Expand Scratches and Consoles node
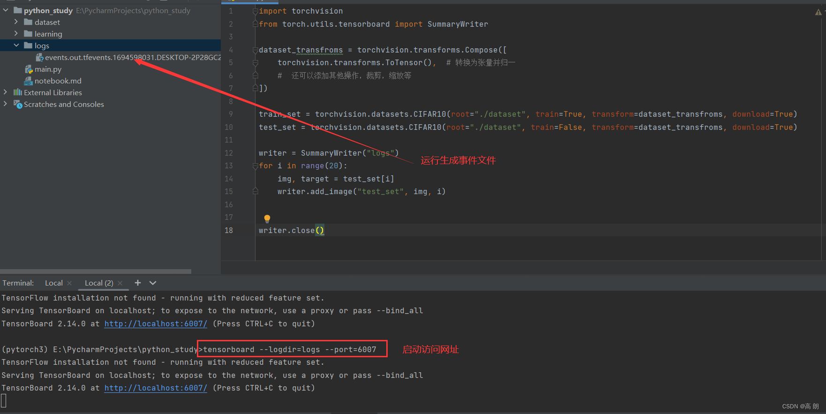Screen dimensions: 826x414 (x=5, y=104)
